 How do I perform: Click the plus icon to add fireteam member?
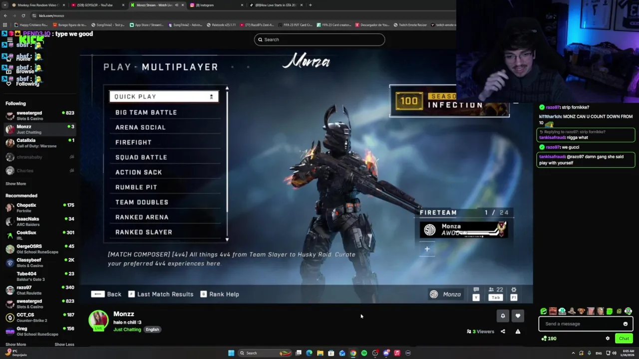(x=427, y=249)
